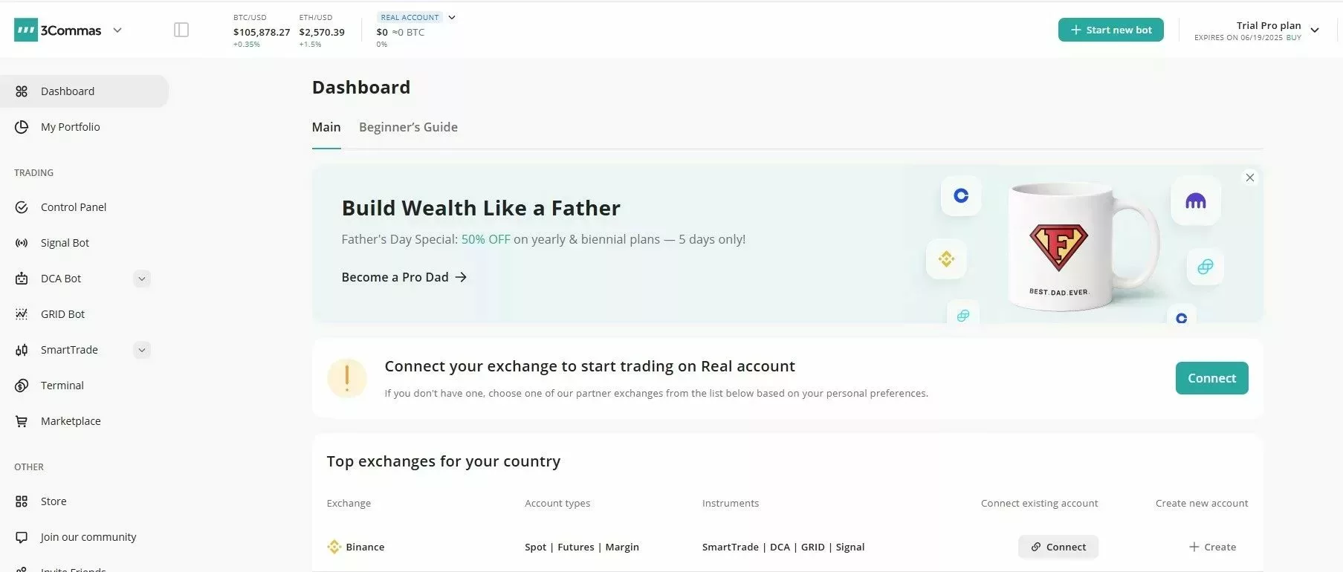Click the Marketplace cart icon
This screenshot has height=572, width=1343.
tap(22, 420)
